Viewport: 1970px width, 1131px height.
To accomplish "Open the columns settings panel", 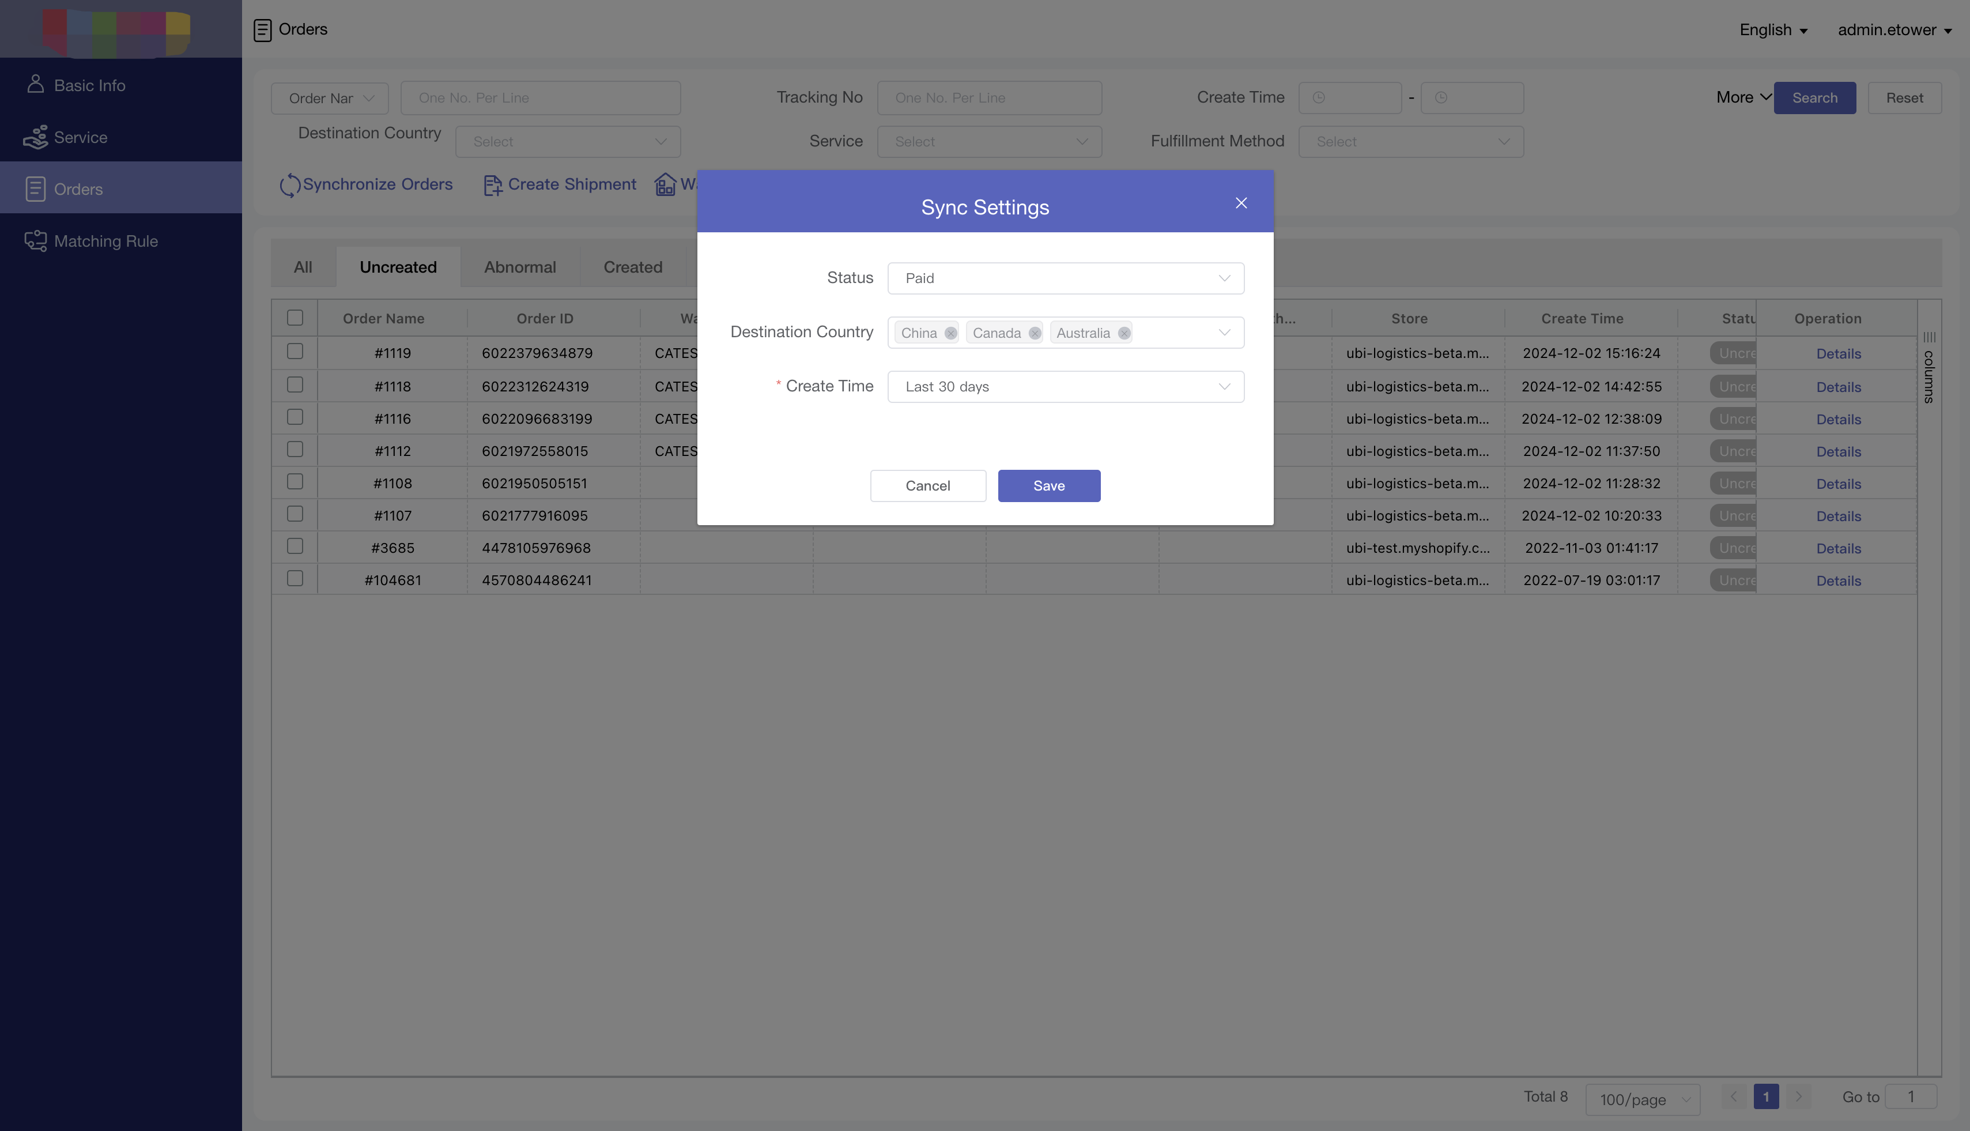I will (x=1929, y=367).
